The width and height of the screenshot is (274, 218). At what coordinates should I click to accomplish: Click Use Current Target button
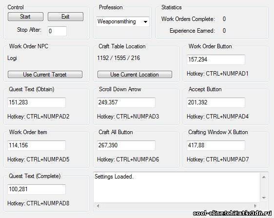point(45,75)
